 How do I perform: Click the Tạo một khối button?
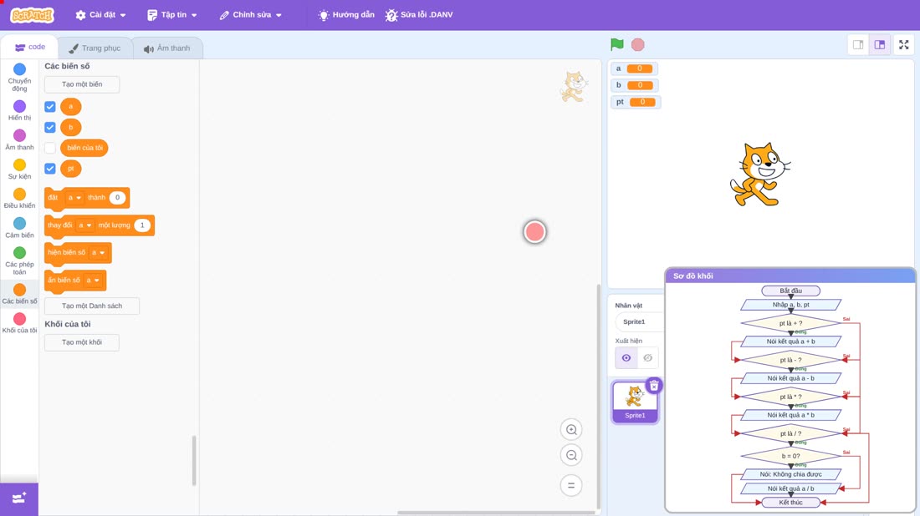click(82, 342)
